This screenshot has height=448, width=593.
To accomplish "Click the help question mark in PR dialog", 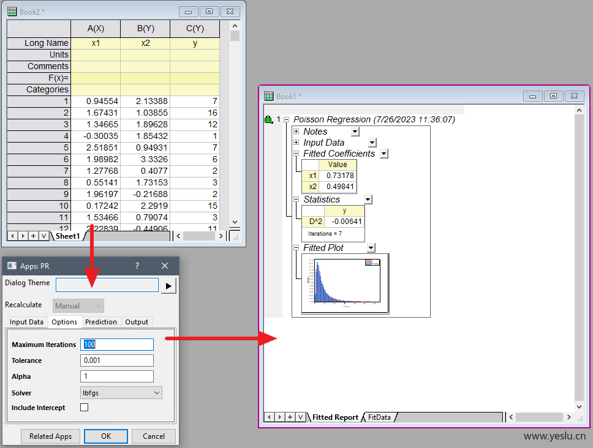I will (137, 266).
